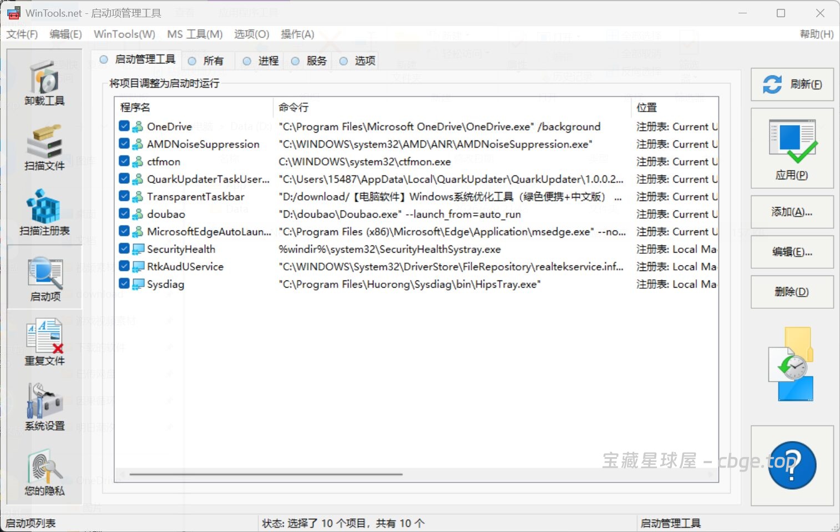The image size is (840, 532).
Task: Switch to the 启动管理工具 tab
Action: point(137,60)
